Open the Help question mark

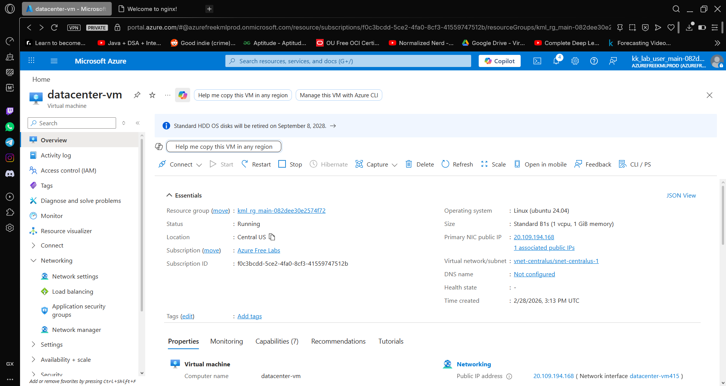point(594,61)
